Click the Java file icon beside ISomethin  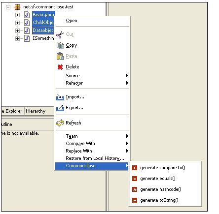pos(27,38)
